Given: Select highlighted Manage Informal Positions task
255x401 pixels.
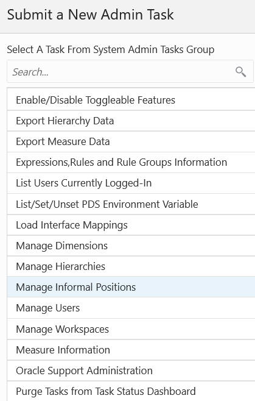Looking at the screenshot, I should point(131,287).
